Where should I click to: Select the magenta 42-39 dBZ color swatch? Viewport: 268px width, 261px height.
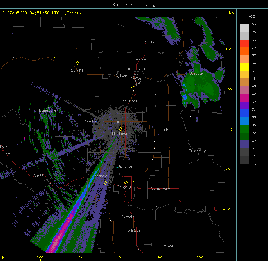click(x=244, y=98)
